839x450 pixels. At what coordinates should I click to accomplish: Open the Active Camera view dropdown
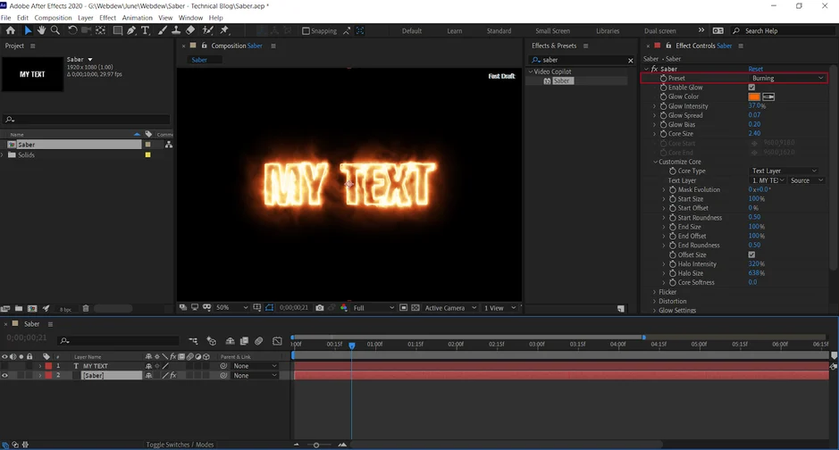tap(450, 308)
